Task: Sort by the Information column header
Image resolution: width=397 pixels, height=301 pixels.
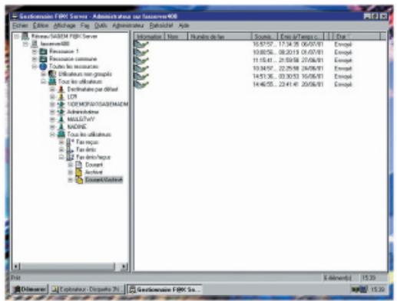Action: 149,37
